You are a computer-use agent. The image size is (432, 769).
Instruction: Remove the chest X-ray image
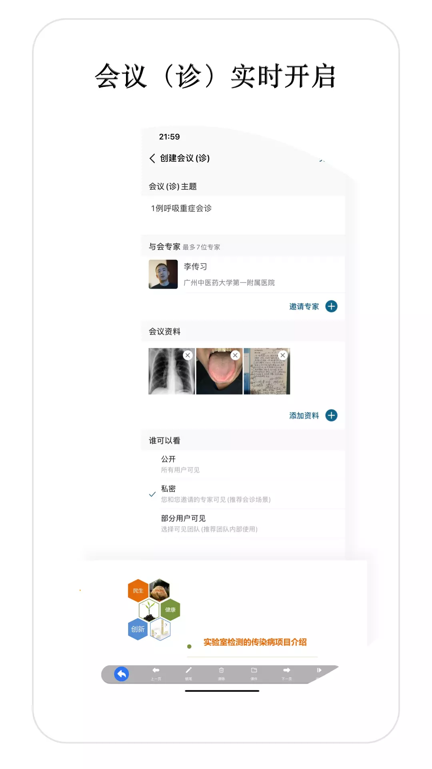188,355
